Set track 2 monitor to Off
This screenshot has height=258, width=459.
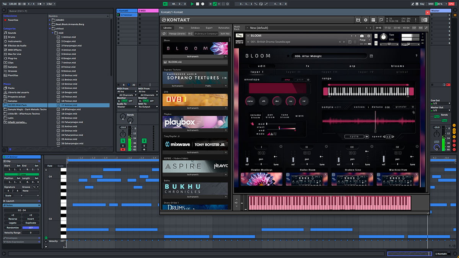tap(151, 101)
